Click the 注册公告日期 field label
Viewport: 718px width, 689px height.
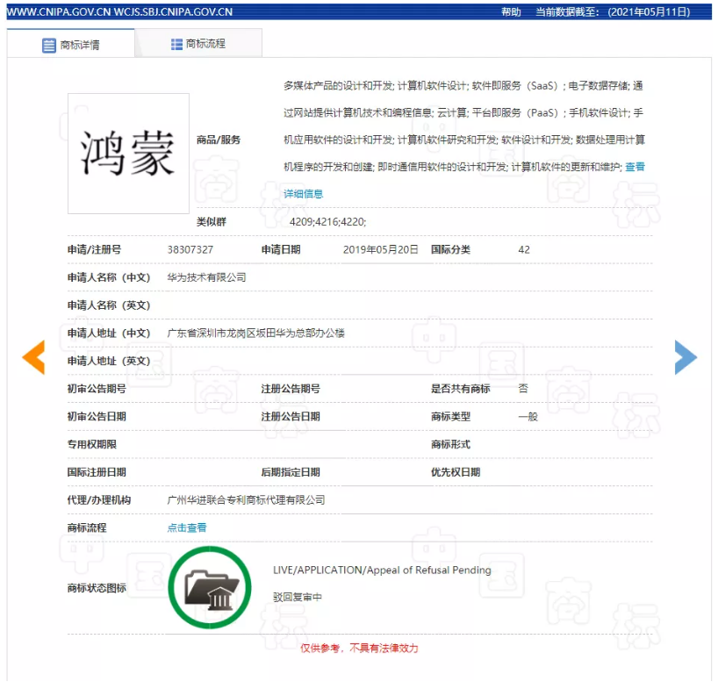click(x=291, y=417)
